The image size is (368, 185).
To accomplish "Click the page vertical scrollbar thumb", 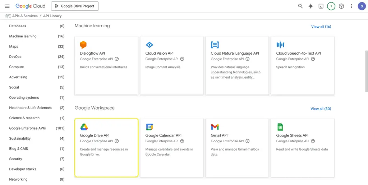I will tap(367, 71).
